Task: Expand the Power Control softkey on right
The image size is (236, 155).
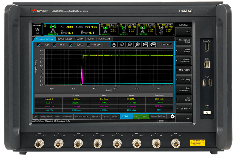Action: tap(184, 51)
